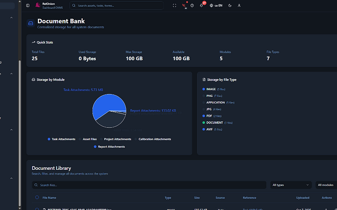Click Modules value 5
The width and height of the screenshot is (337, 210).
pyautogui.click(x=221, y=59)
